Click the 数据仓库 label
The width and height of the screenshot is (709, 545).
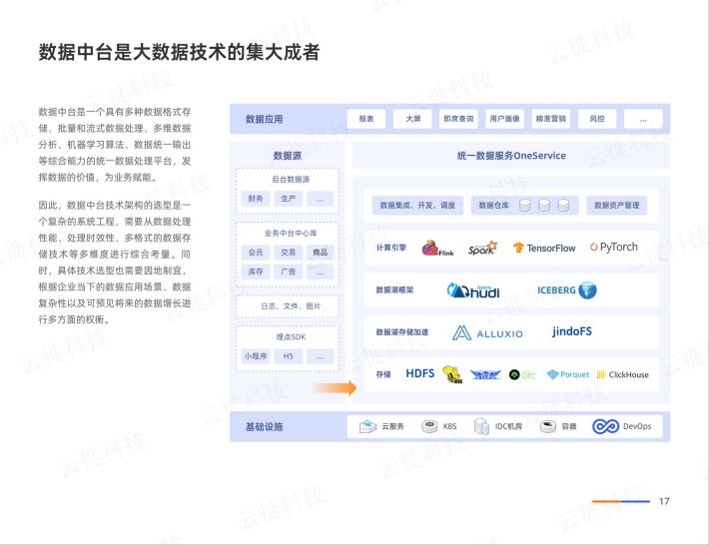(493, 206)
